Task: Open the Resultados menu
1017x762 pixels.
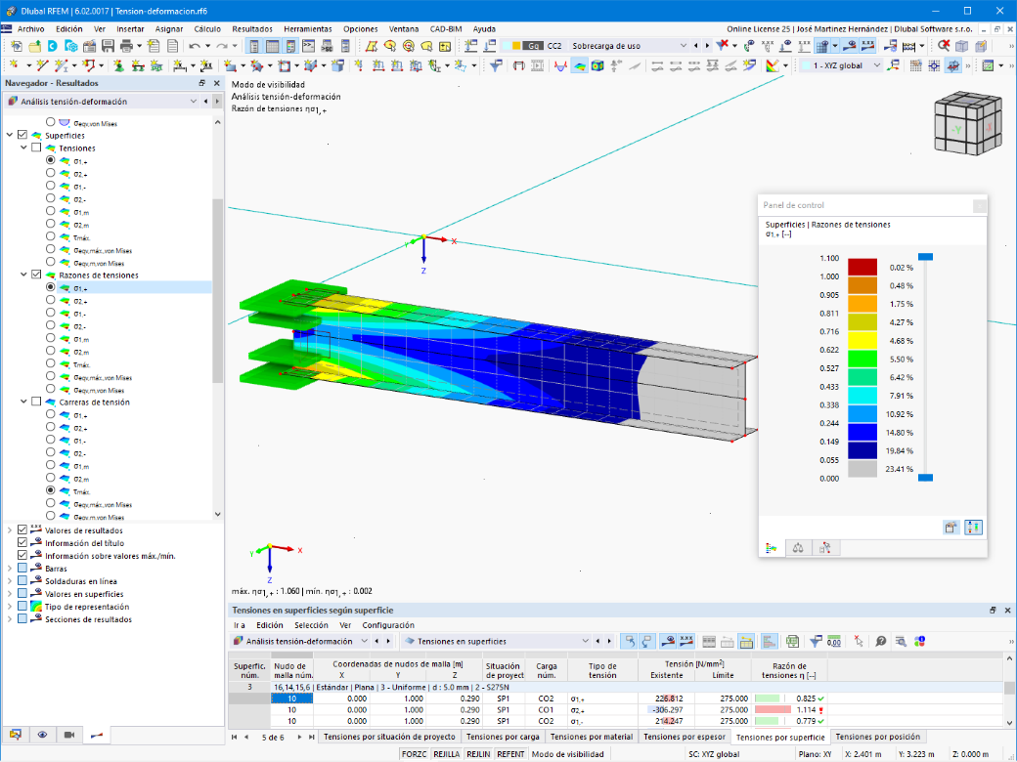Action: click(252, 29)
